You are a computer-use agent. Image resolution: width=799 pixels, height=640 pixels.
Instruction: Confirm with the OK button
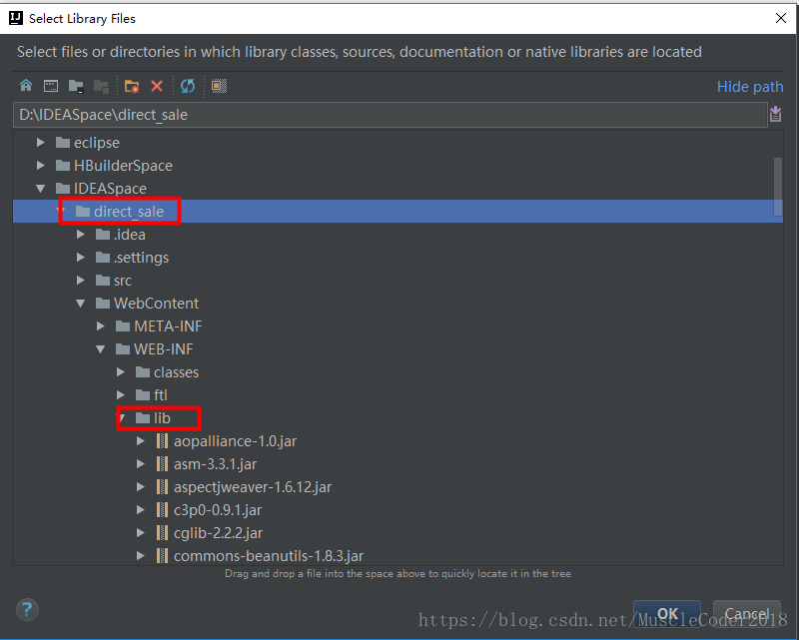tap(667, 613)
